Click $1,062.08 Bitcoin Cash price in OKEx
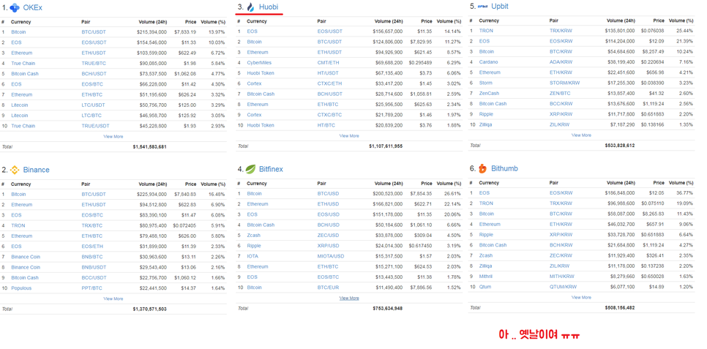707x349 pixels. (x=187, y=74)
